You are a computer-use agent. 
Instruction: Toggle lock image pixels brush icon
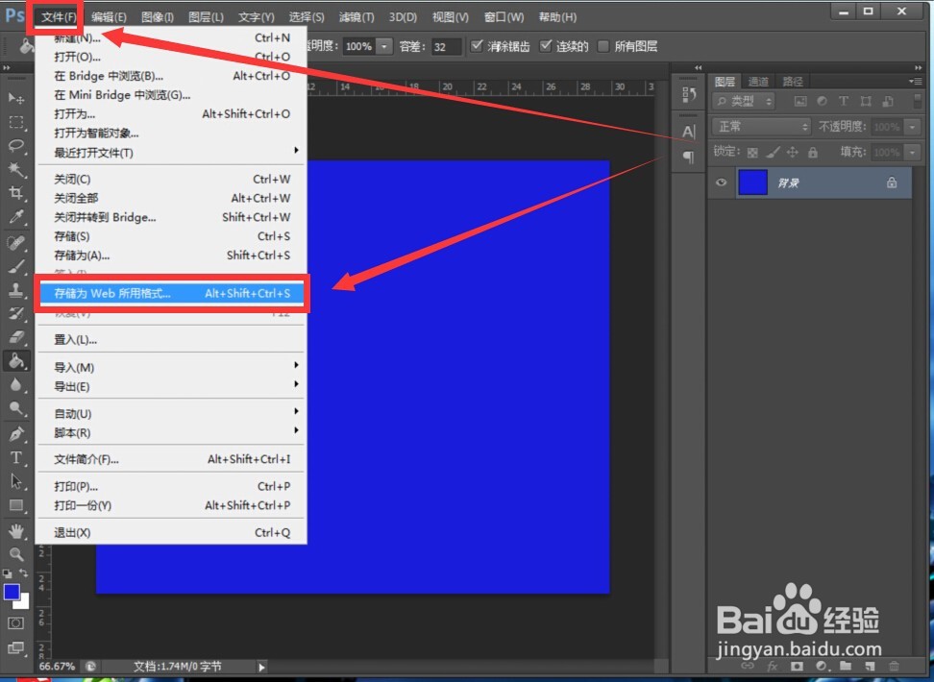click(773, 153)
